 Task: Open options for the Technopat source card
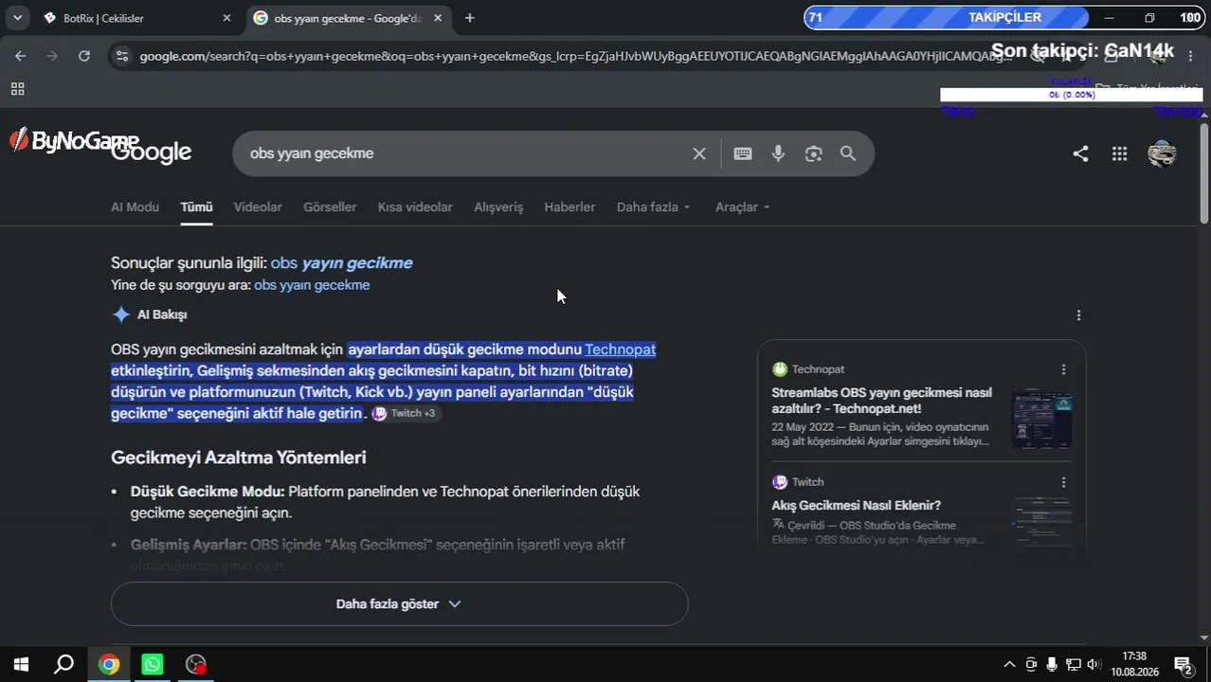coord(1063,369)
